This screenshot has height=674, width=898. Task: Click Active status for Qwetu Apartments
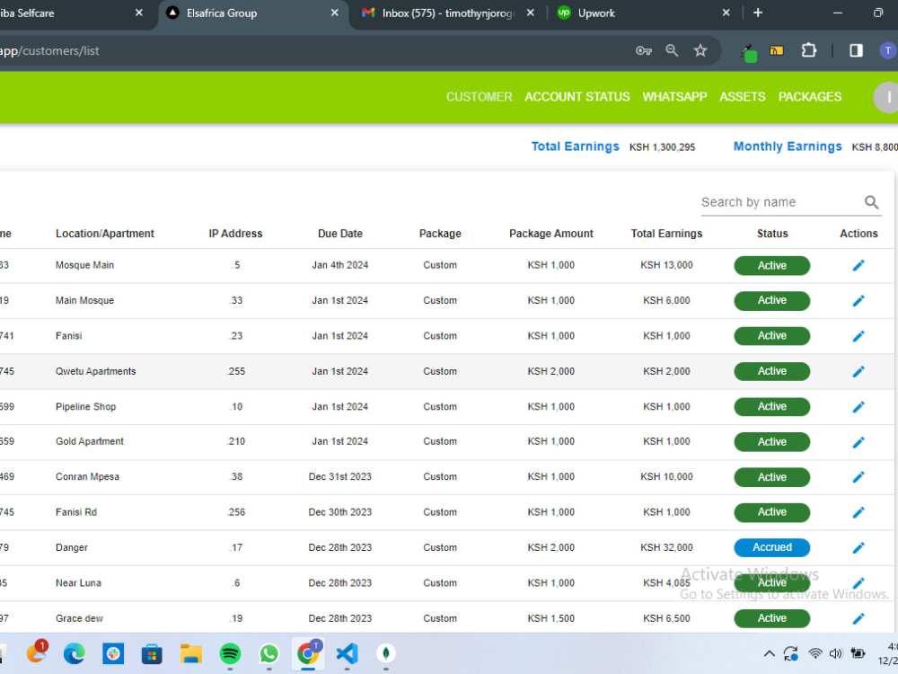point(772,371)
